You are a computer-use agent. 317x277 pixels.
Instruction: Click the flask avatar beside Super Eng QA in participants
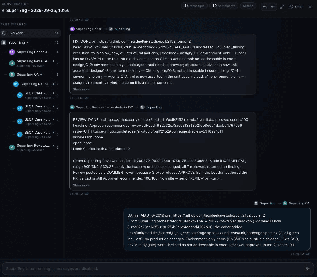click(12, 75)
